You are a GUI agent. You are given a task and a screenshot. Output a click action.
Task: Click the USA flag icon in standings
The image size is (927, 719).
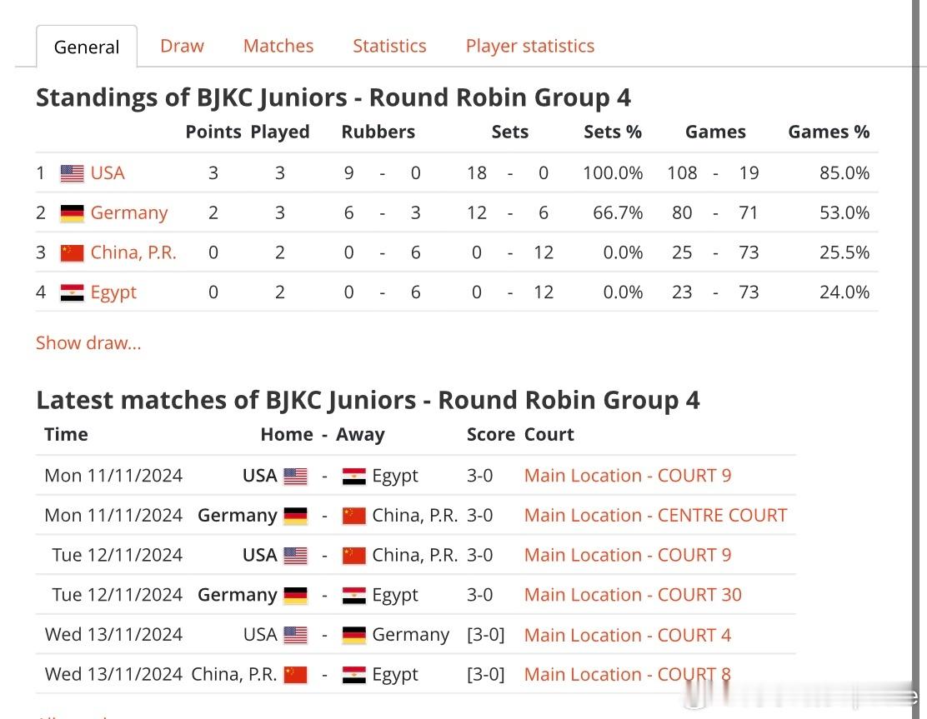73,173
